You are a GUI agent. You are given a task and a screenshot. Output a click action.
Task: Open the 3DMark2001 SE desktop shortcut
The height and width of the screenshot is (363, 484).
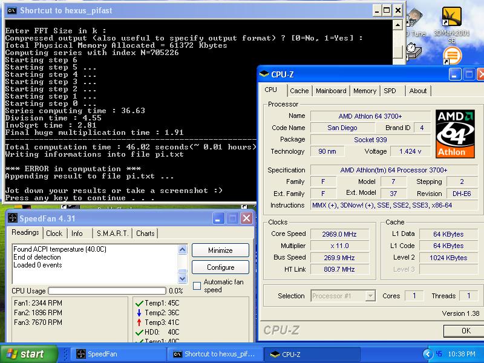click(451, 25)
